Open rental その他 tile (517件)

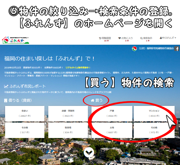tap(25, 130)
